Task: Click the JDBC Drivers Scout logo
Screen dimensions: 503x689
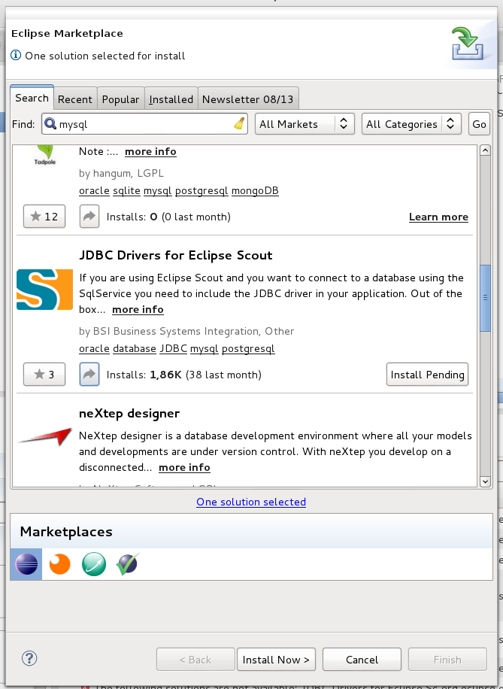Action: [44, 290]
